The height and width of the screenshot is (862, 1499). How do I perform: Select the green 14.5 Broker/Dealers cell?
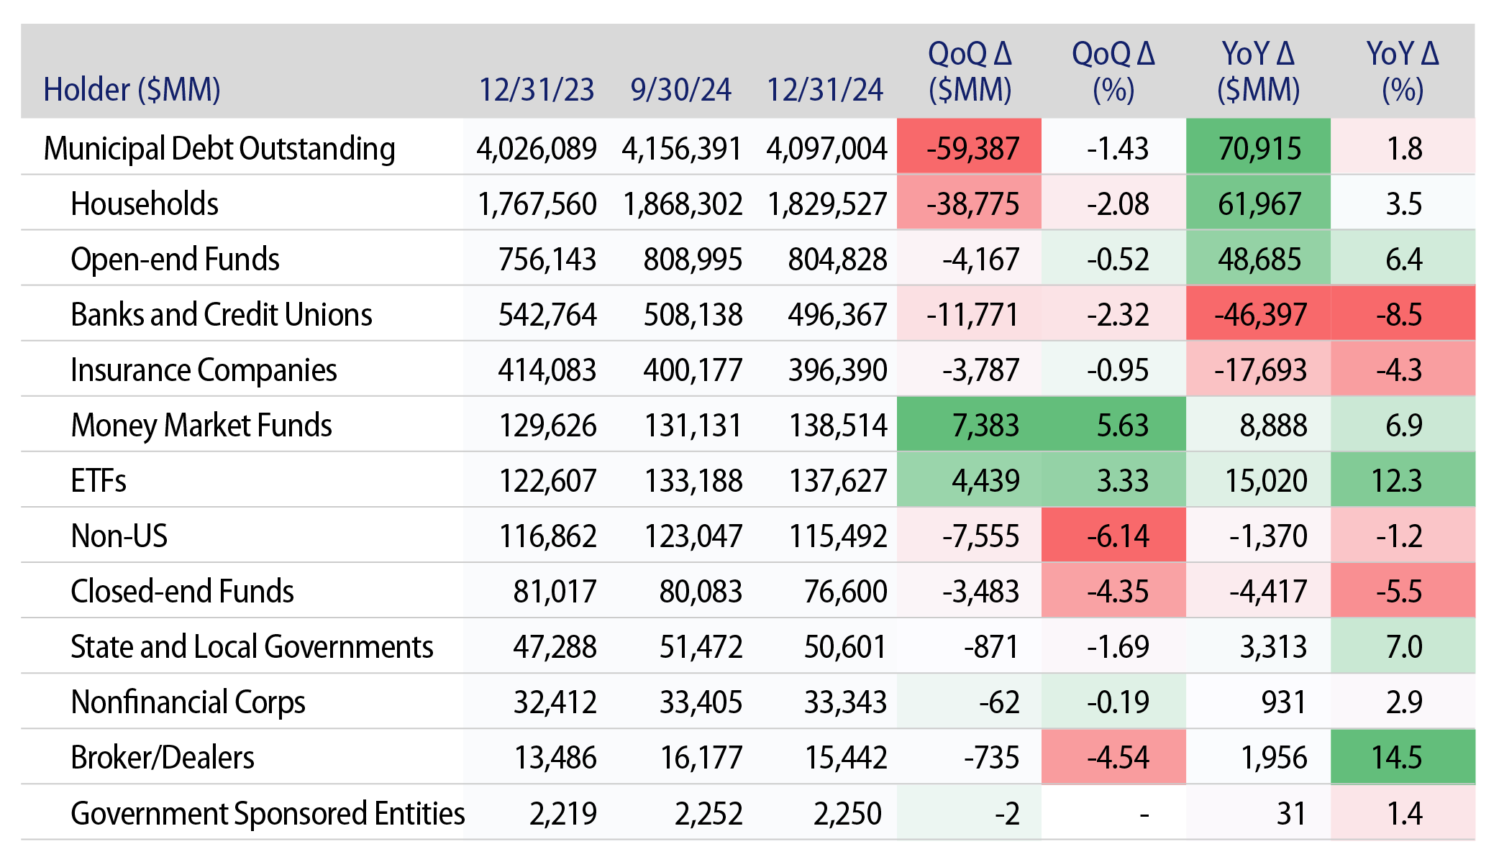tap(1399, 758)
